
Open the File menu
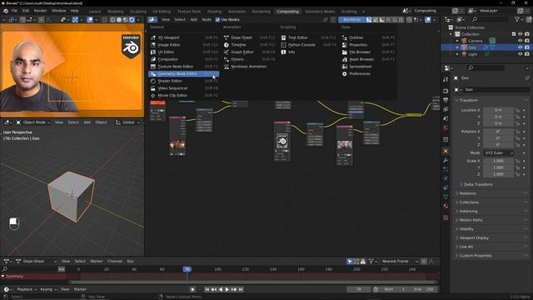(14, 11)
